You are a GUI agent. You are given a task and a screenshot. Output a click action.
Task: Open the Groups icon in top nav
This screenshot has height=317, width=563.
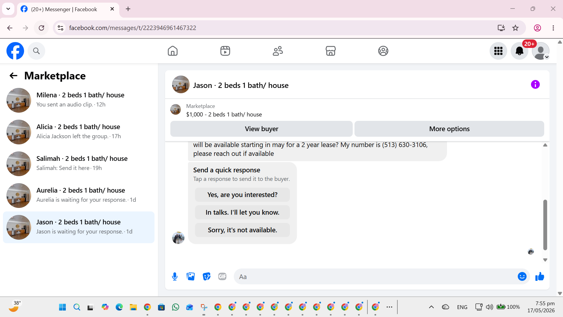[x=383, y=51]
